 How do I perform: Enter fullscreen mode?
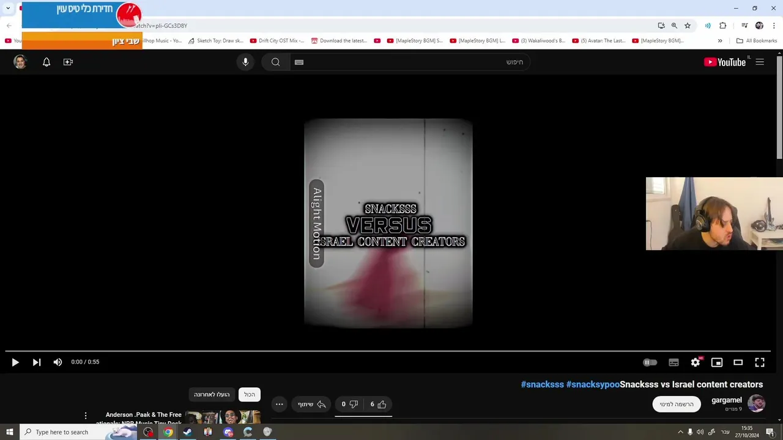760,362
